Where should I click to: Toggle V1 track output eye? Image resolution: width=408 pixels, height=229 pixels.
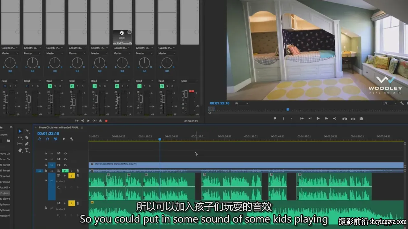pyautogui.click(x=65, y=165)
